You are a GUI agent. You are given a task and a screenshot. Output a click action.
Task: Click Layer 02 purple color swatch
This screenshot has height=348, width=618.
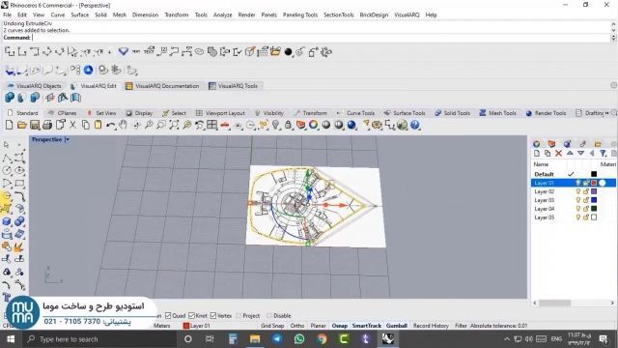pyautogui.click(x=594, y=191)
